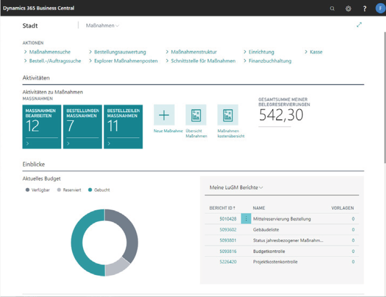Screen dimensions: 386x297
Task: Expand the Meine LuGM Berichte dropdown
Action: pos(236,187)
